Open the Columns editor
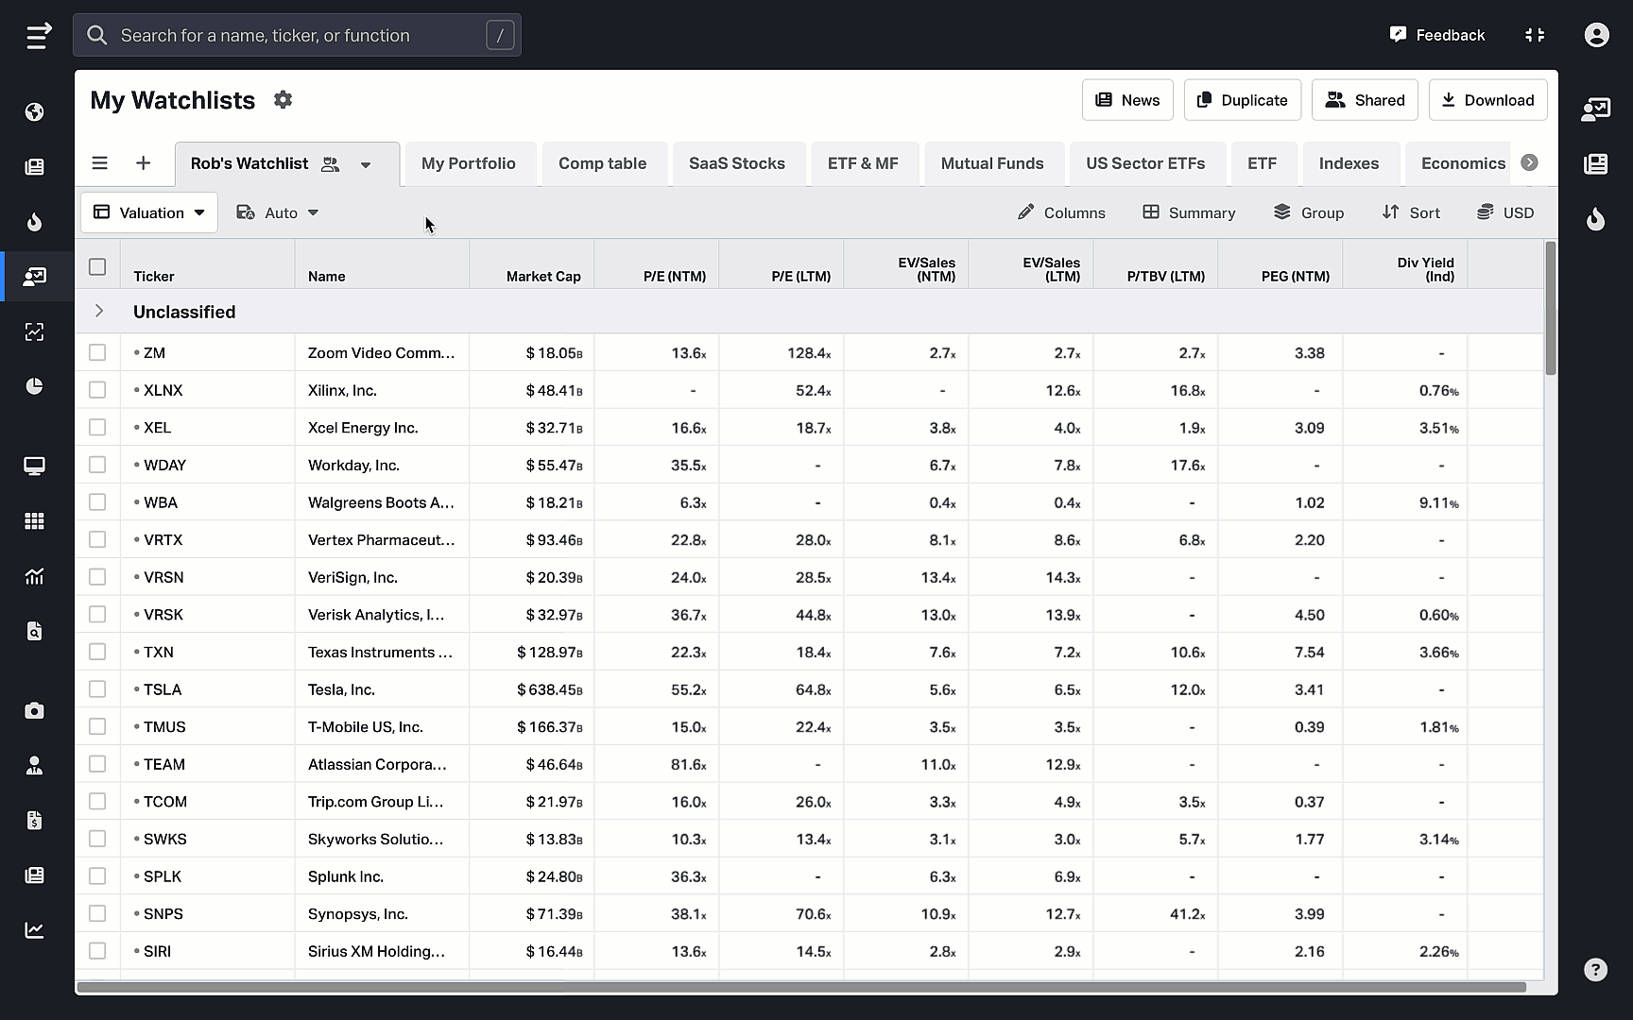Viewport: 1633px width, 1020px height. pyautogui.click(x=1061, y=212)
